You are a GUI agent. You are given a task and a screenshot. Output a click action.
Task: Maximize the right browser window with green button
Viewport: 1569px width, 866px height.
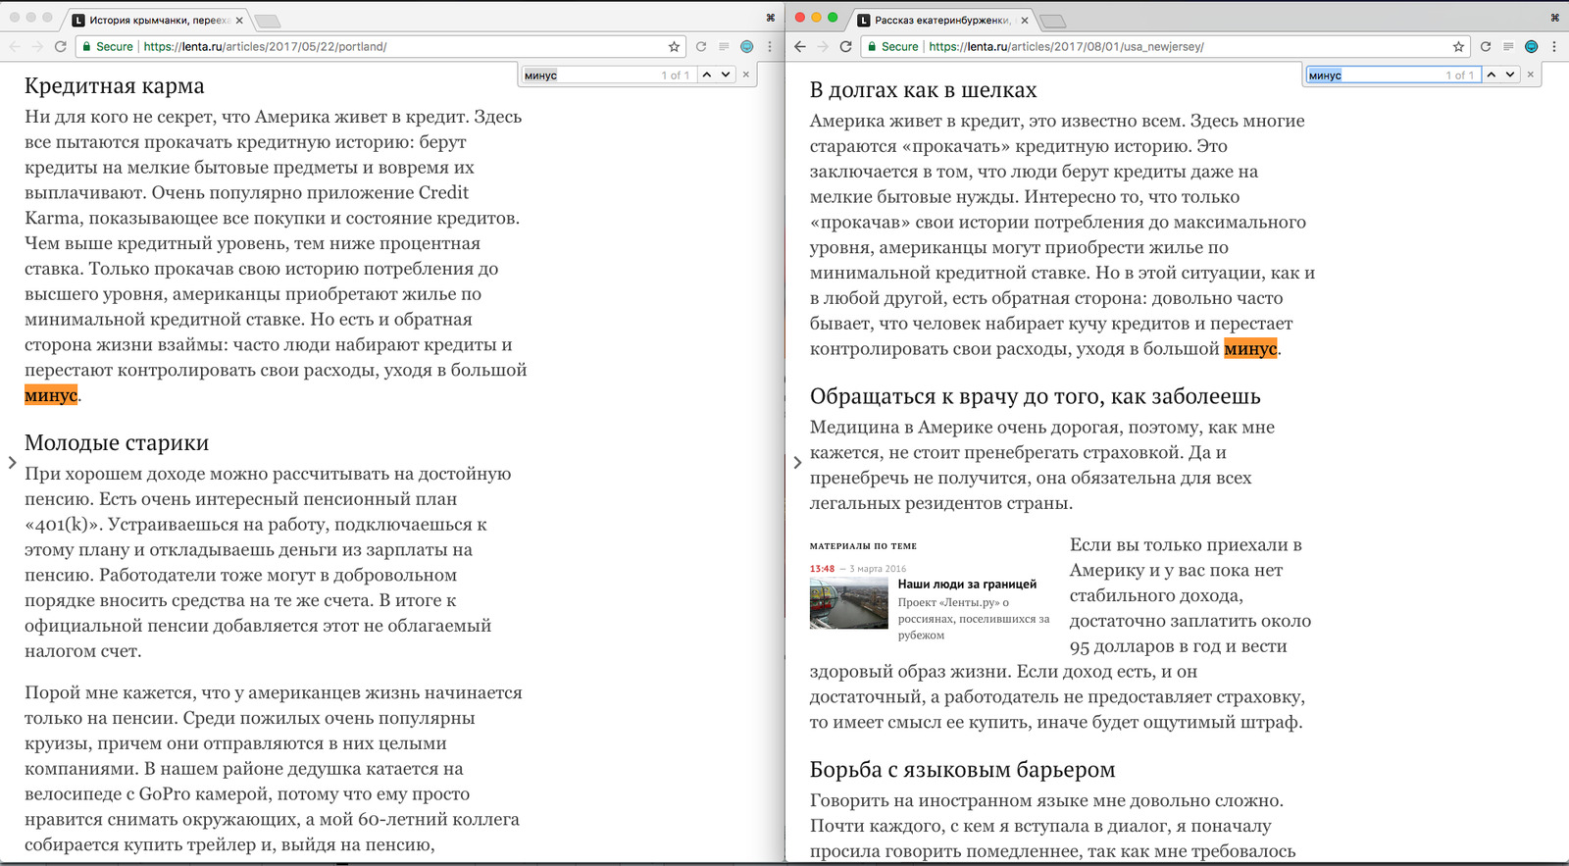tap(833, 18)
